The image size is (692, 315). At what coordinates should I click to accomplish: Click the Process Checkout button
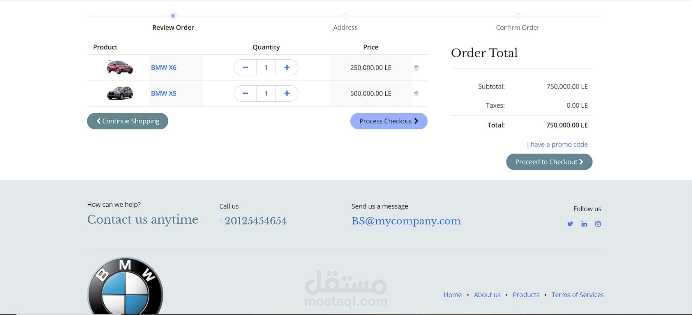click(389, 121)
